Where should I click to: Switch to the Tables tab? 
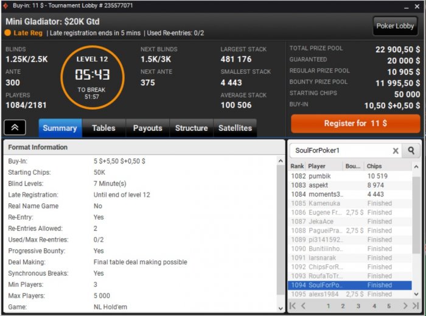(104, 128)
